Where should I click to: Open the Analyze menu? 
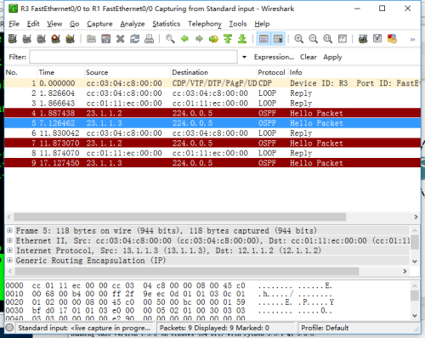[x=133, y=24]
